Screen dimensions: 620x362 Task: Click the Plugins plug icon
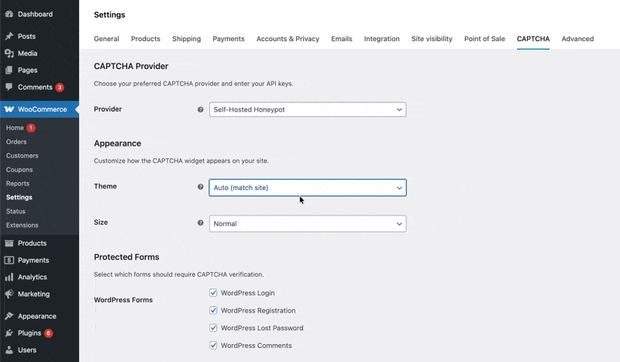click(x=9, y=333)
